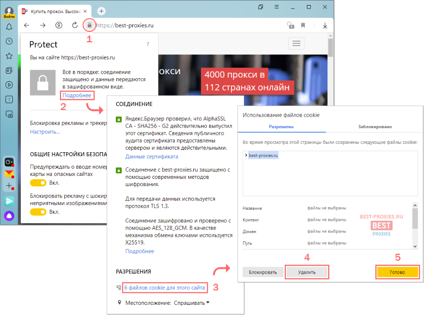Open Настроить... ad blocking settings link

click(x=45, y=131)
